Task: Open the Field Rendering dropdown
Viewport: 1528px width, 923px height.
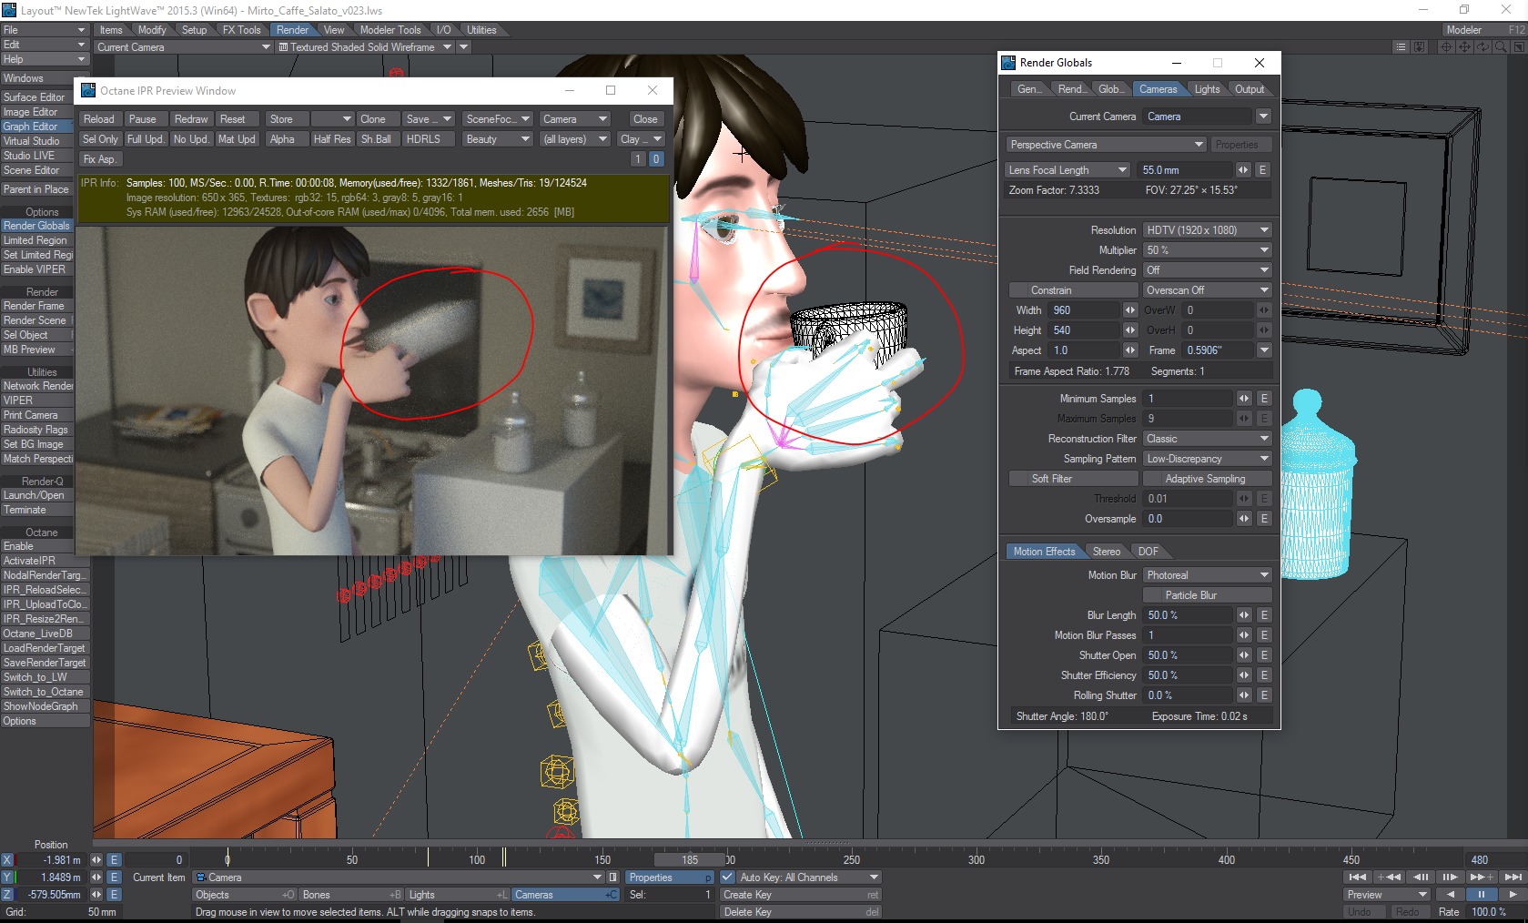Action: point(1207,270)
